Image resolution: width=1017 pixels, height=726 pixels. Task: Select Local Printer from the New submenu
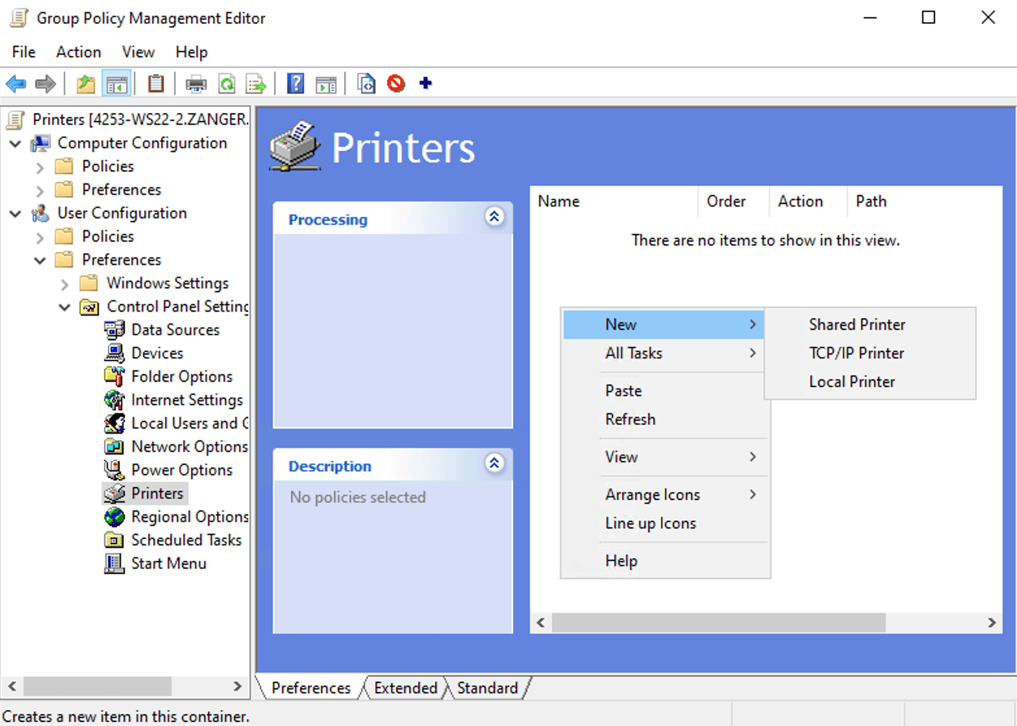851,382
